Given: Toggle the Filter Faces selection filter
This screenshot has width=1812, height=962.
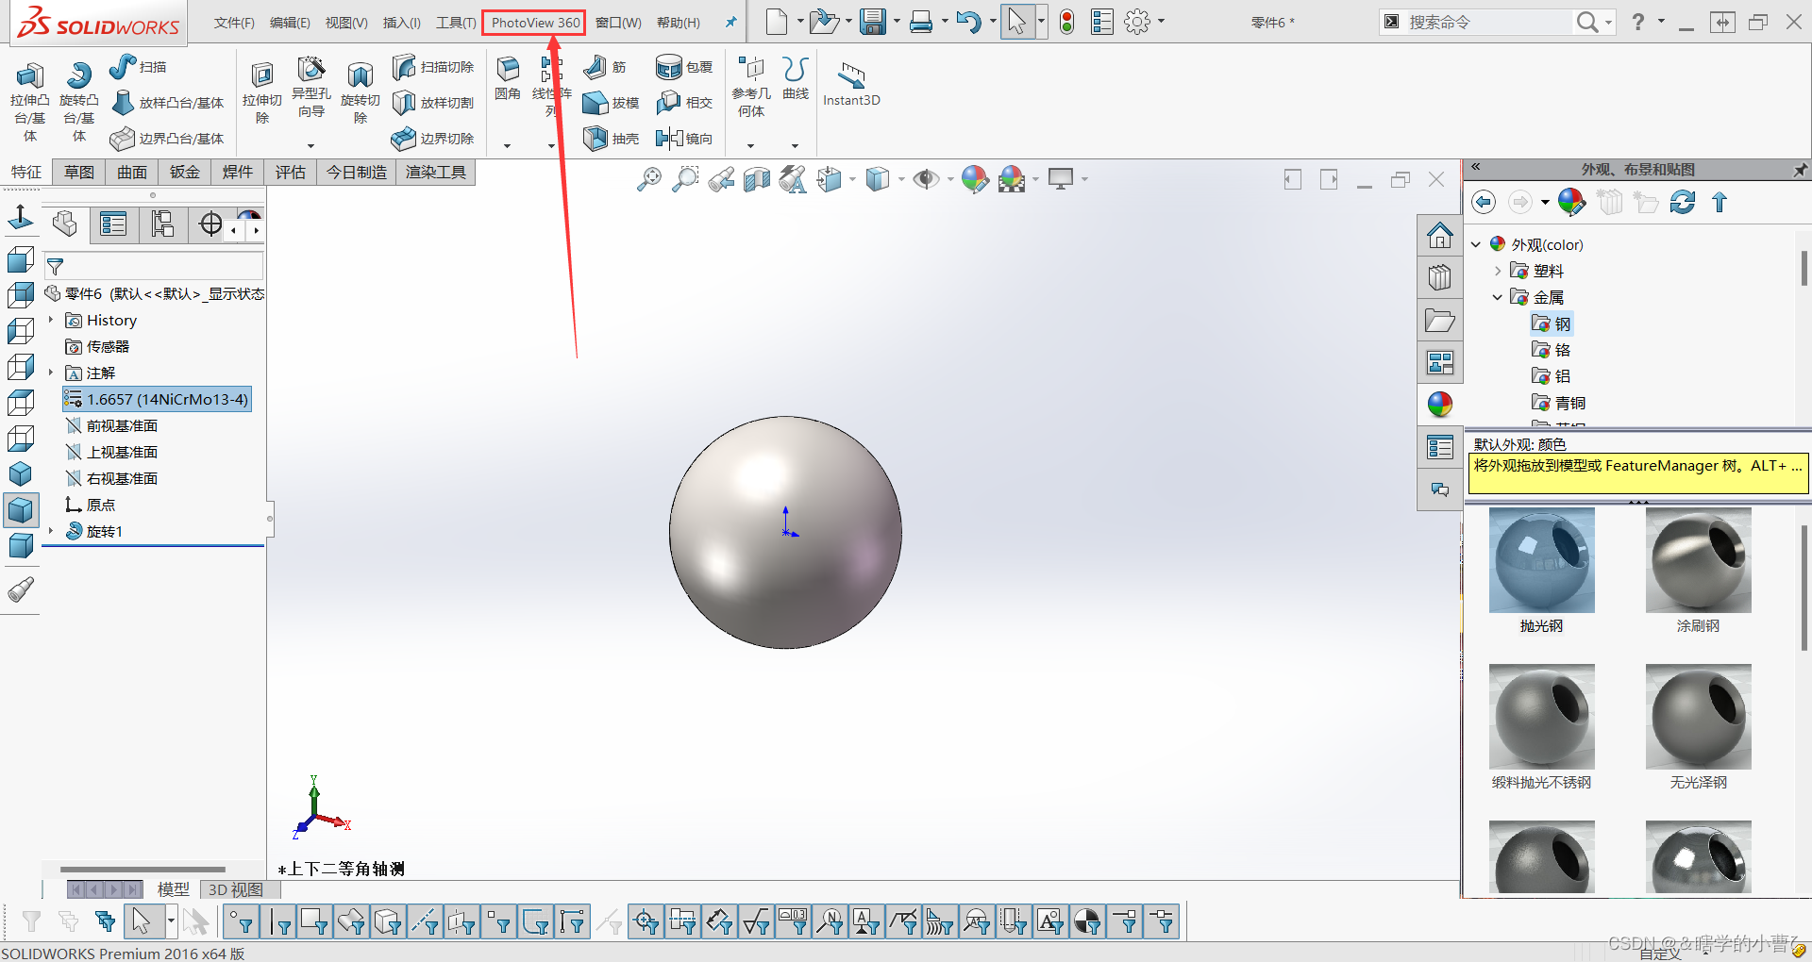Looking at the screenshot, I should tap(313, 921).
